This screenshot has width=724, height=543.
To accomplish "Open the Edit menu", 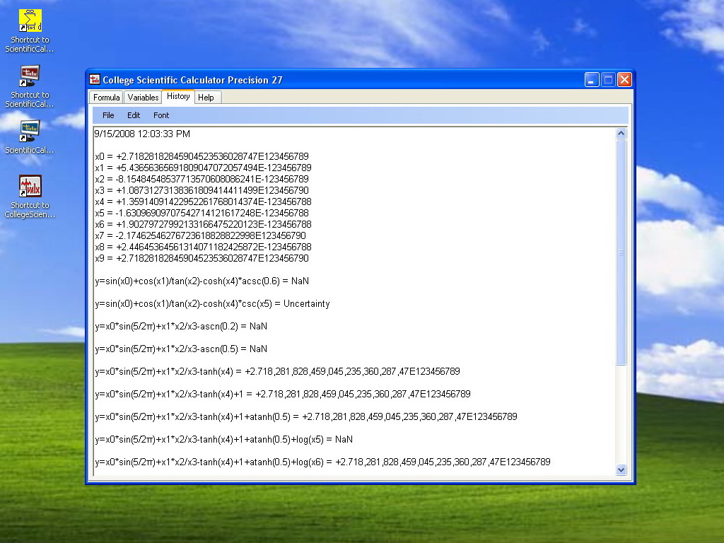I will 134,115.
